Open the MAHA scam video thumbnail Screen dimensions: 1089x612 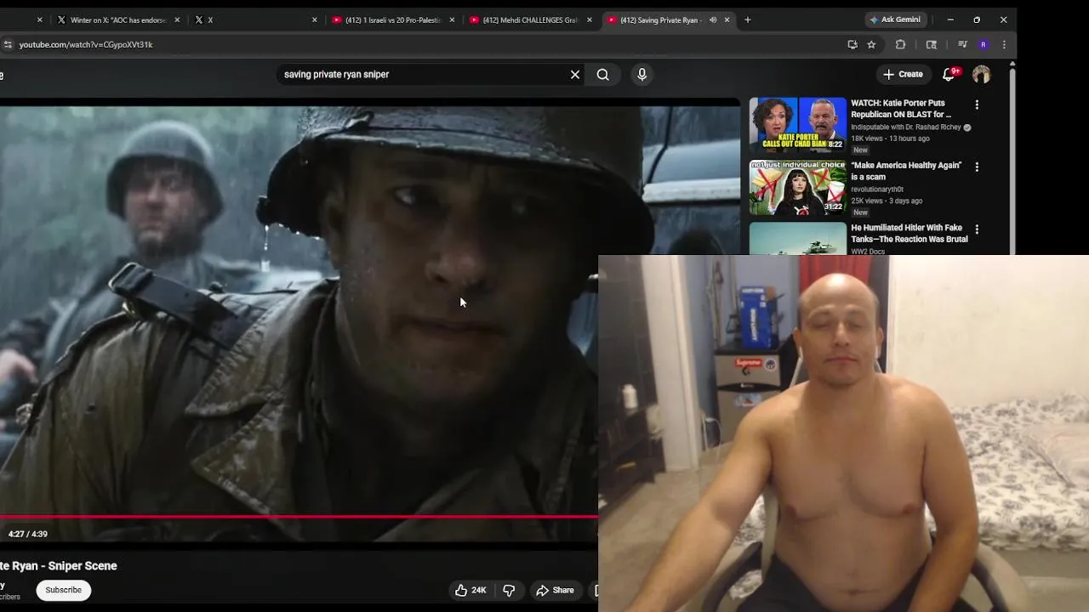(x=798, y=187)
